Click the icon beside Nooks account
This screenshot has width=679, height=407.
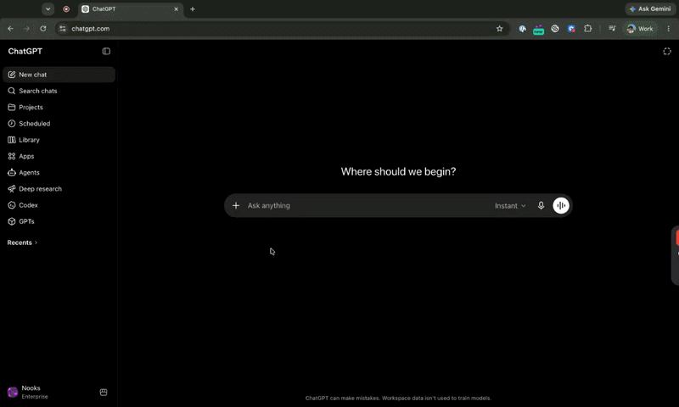pyautogui.click(x=104, y=393)
